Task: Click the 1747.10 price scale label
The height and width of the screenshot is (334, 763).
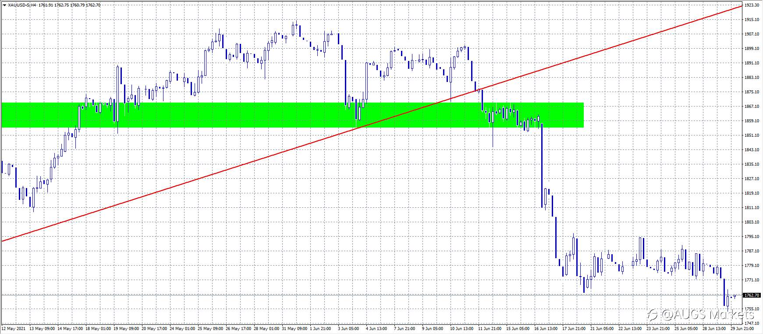Action: [752, 323]
